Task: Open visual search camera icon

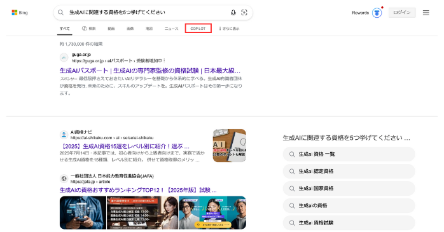Action: click(x=244, y=13)
